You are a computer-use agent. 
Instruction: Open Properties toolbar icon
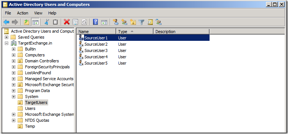[75, 22]
